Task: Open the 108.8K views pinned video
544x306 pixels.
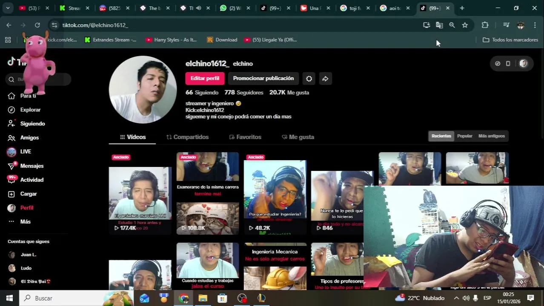Action: (x=208, y=193)
